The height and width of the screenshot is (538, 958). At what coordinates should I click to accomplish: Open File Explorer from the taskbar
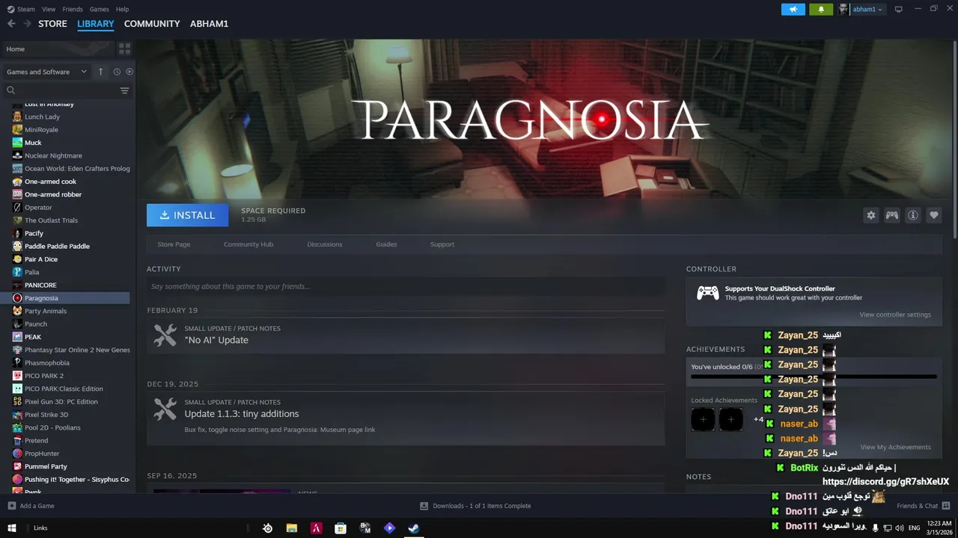292,528
